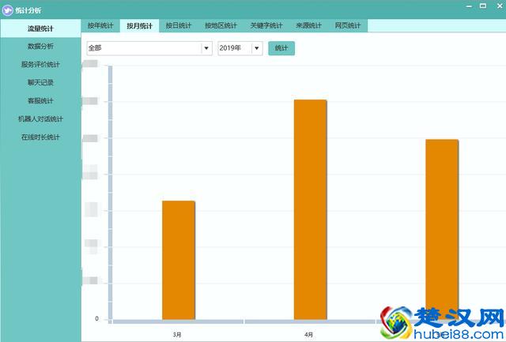Open 机器人对话统计 sidebar item

point(40,119)
